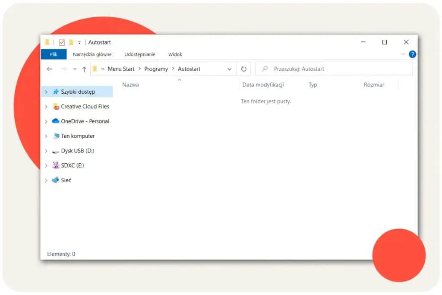This screenshot has height=295, width=442.
Task: Refresh the Autostart folder view
Action: coord(243,69)
